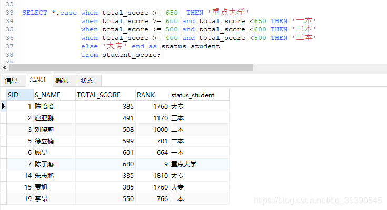Click the TOTAL_SCORE column header
The height and width of the screenshot is (210, 387).
click(105, 95)
